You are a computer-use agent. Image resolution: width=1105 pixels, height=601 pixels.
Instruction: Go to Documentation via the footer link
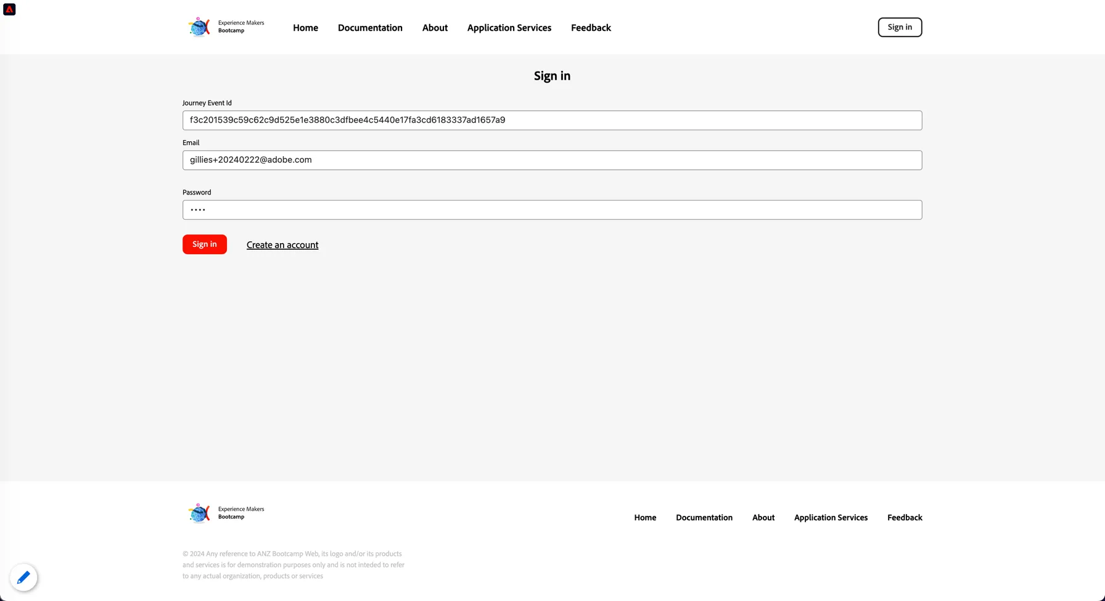point(704,518)
